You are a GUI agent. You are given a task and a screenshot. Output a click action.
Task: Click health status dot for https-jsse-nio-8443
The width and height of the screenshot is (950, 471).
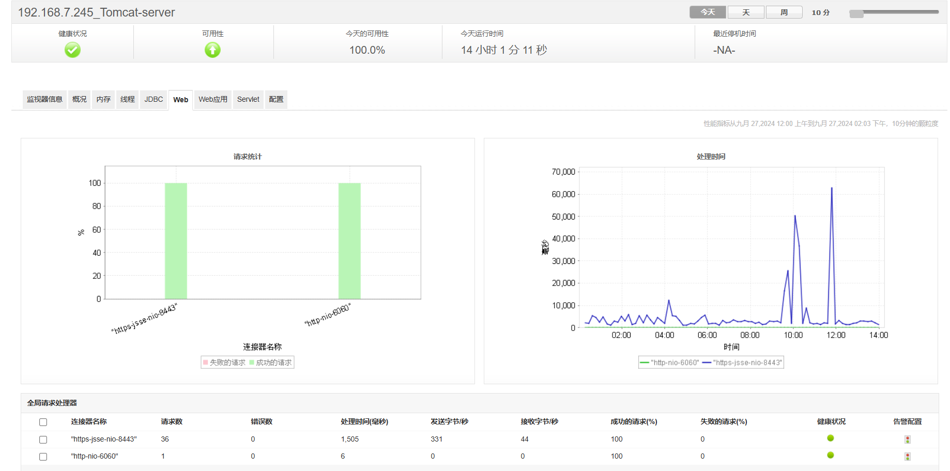point(830,438)
